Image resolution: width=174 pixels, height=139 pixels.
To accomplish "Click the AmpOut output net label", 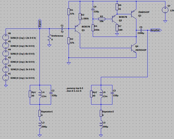I will [156, 30].
